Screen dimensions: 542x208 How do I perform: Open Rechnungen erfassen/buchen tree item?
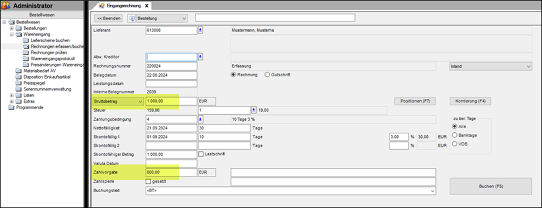pyautogui.click(x=57, y=46)
